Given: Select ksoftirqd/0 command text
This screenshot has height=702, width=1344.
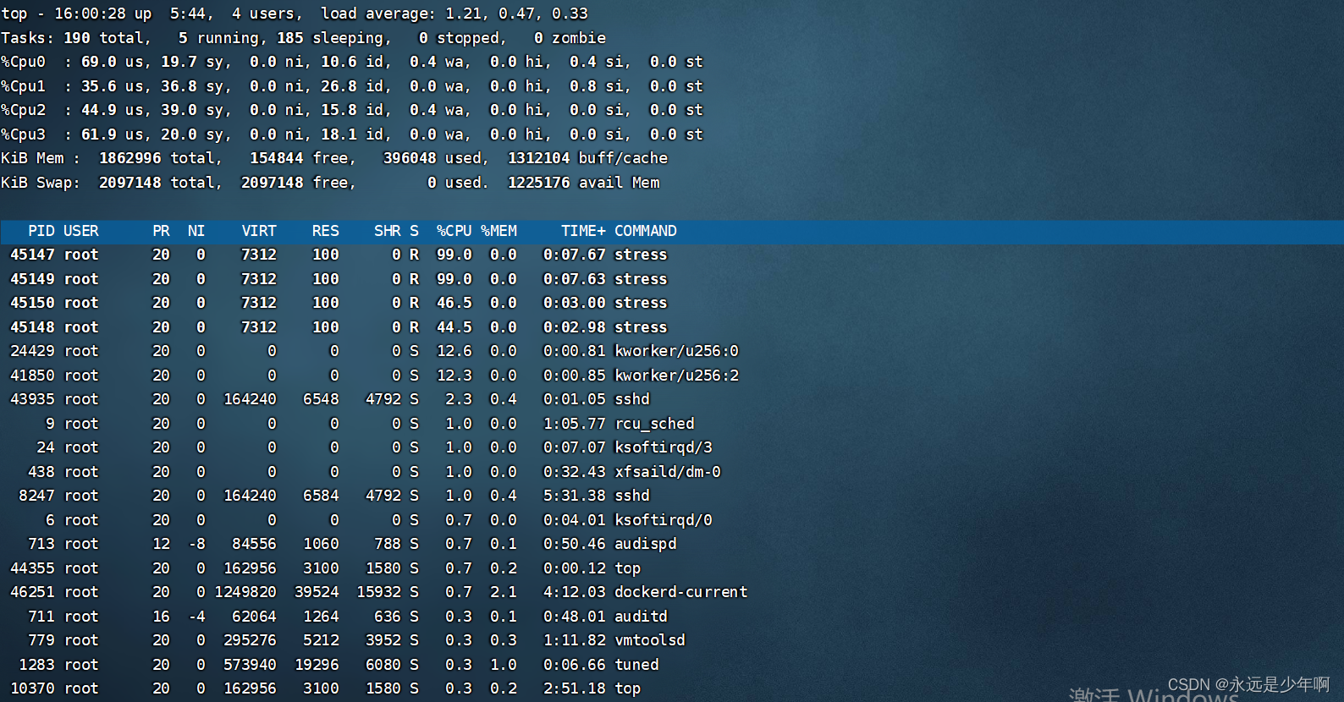Looking at the screenshot, I should coord(664,520).
